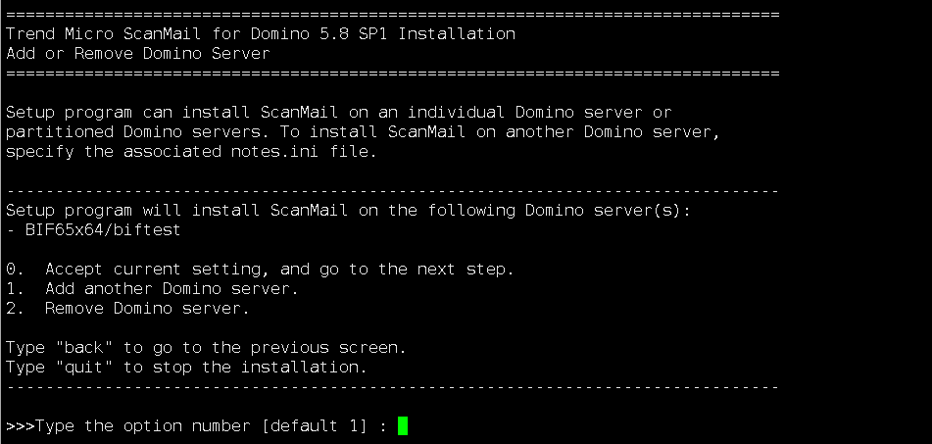Select option 0 Accept current setting line
Screen dimensions: 932x444
260,269
